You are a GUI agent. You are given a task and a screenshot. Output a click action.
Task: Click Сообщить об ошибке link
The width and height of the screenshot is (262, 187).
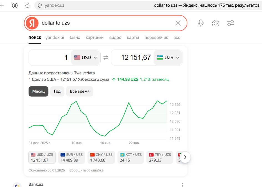click(86, 170)
